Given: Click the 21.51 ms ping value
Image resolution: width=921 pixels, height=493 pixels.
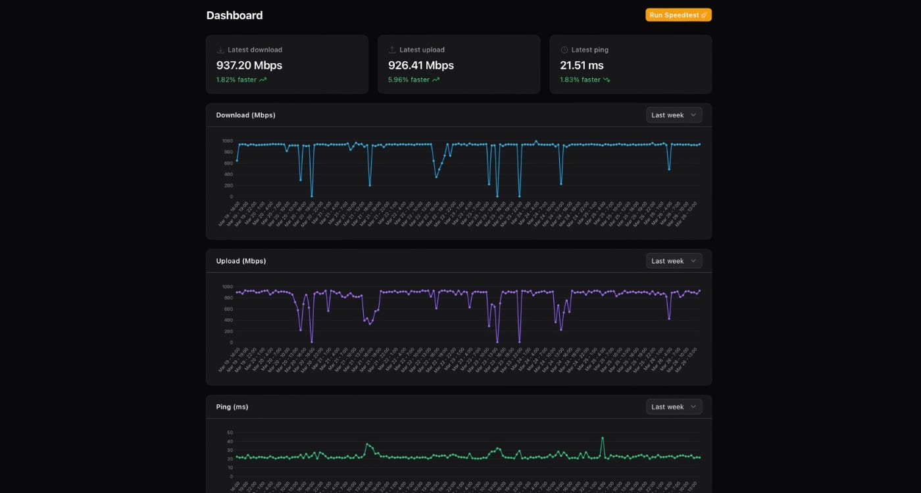Looking at the screenshot, I should coord(582,65).
